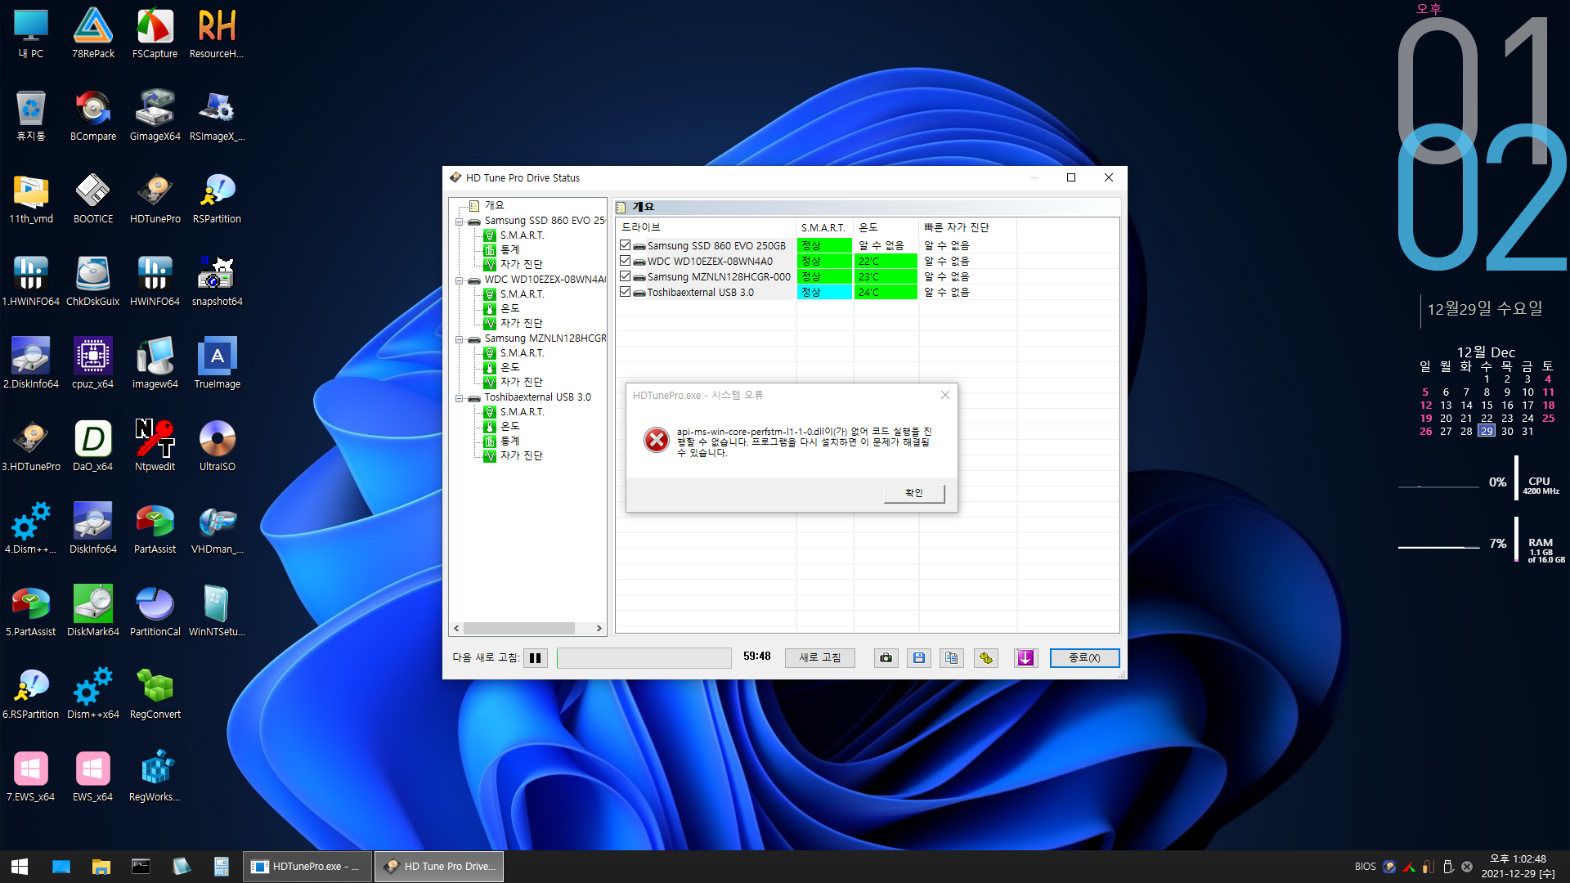Select 통계 under Toshibaexternal USB 3.0
This screenshot has width=1570, height=883.
click(x=509, y=441)
